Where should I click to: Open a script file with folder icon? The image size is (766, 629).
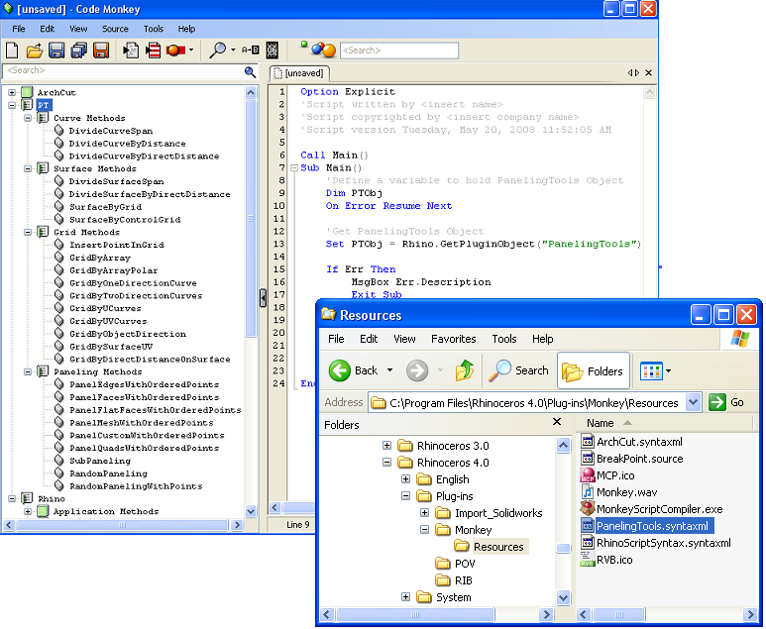[x=35, y=51]
